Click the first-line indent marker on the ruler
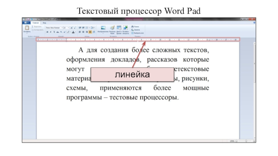The image size is (278, 156). tap(66, 39)
